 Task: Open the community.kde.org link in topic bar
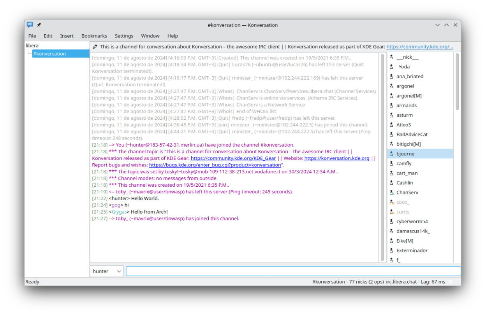[x=419, y=47]
